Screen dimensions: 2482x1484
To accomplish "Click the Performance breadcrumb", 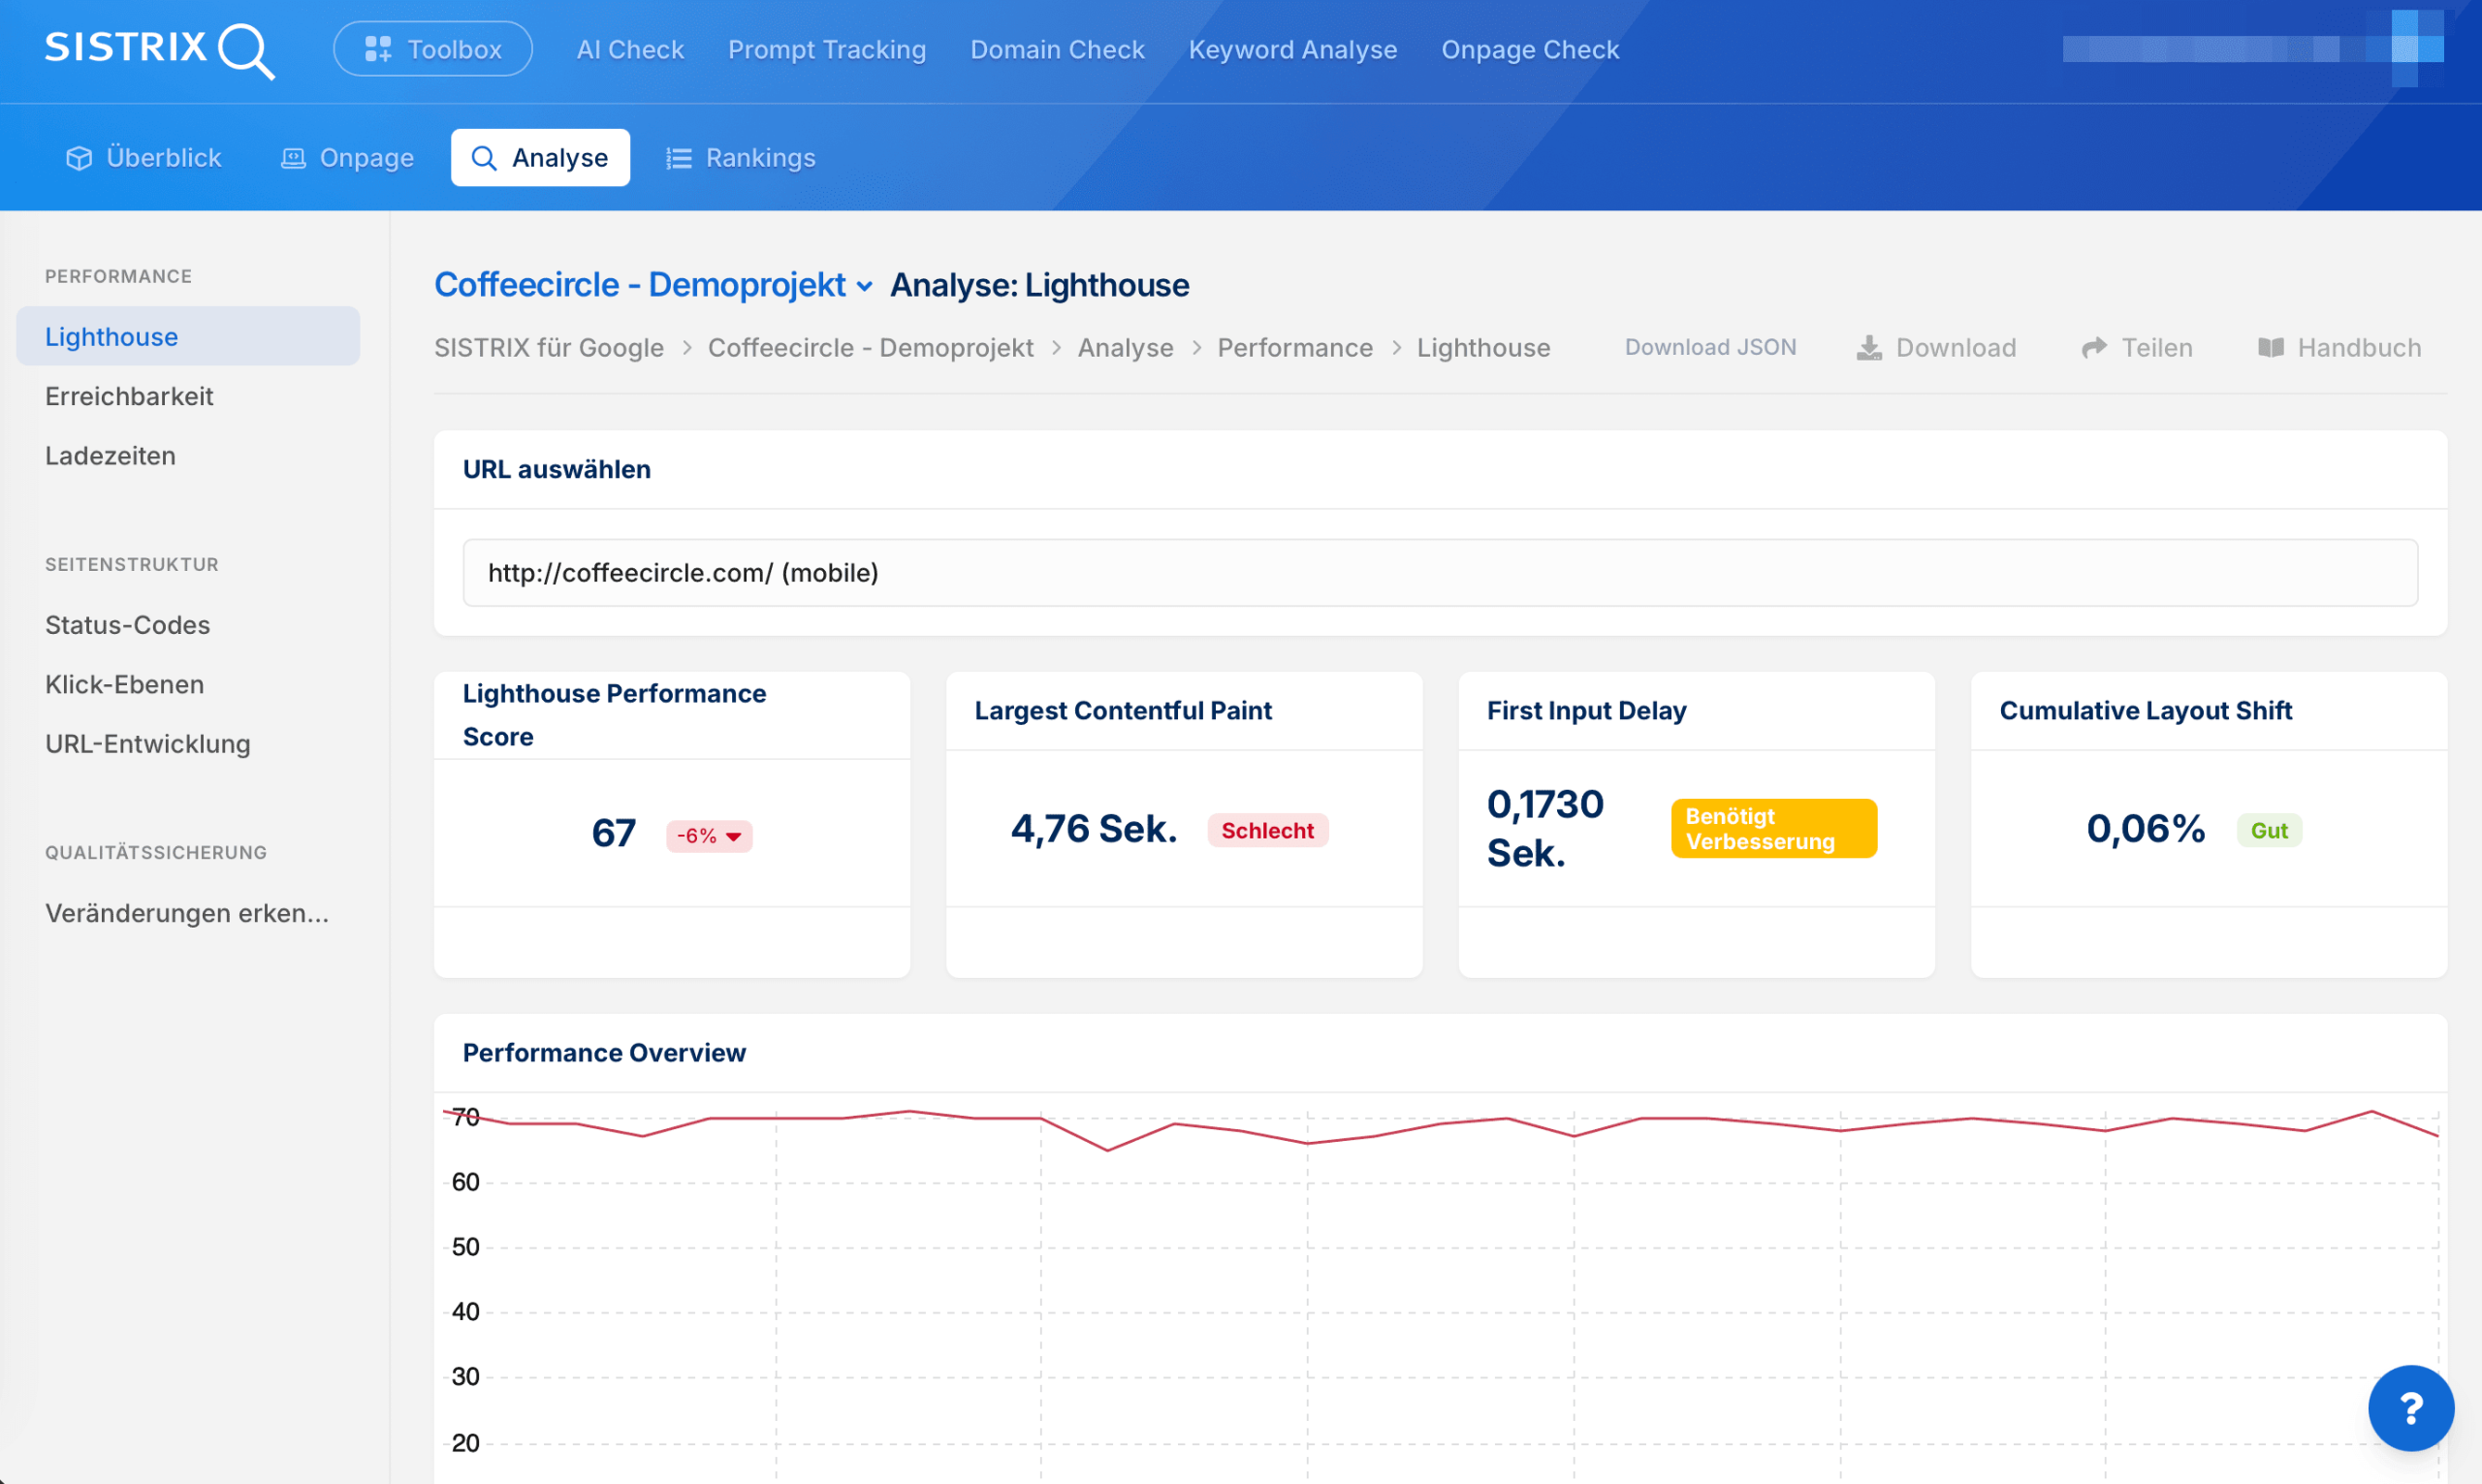I will click(x=1295, y=347).
